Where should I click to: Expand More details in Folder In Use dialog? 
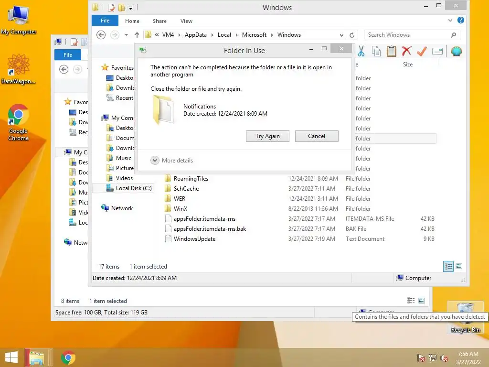point(172,161)
